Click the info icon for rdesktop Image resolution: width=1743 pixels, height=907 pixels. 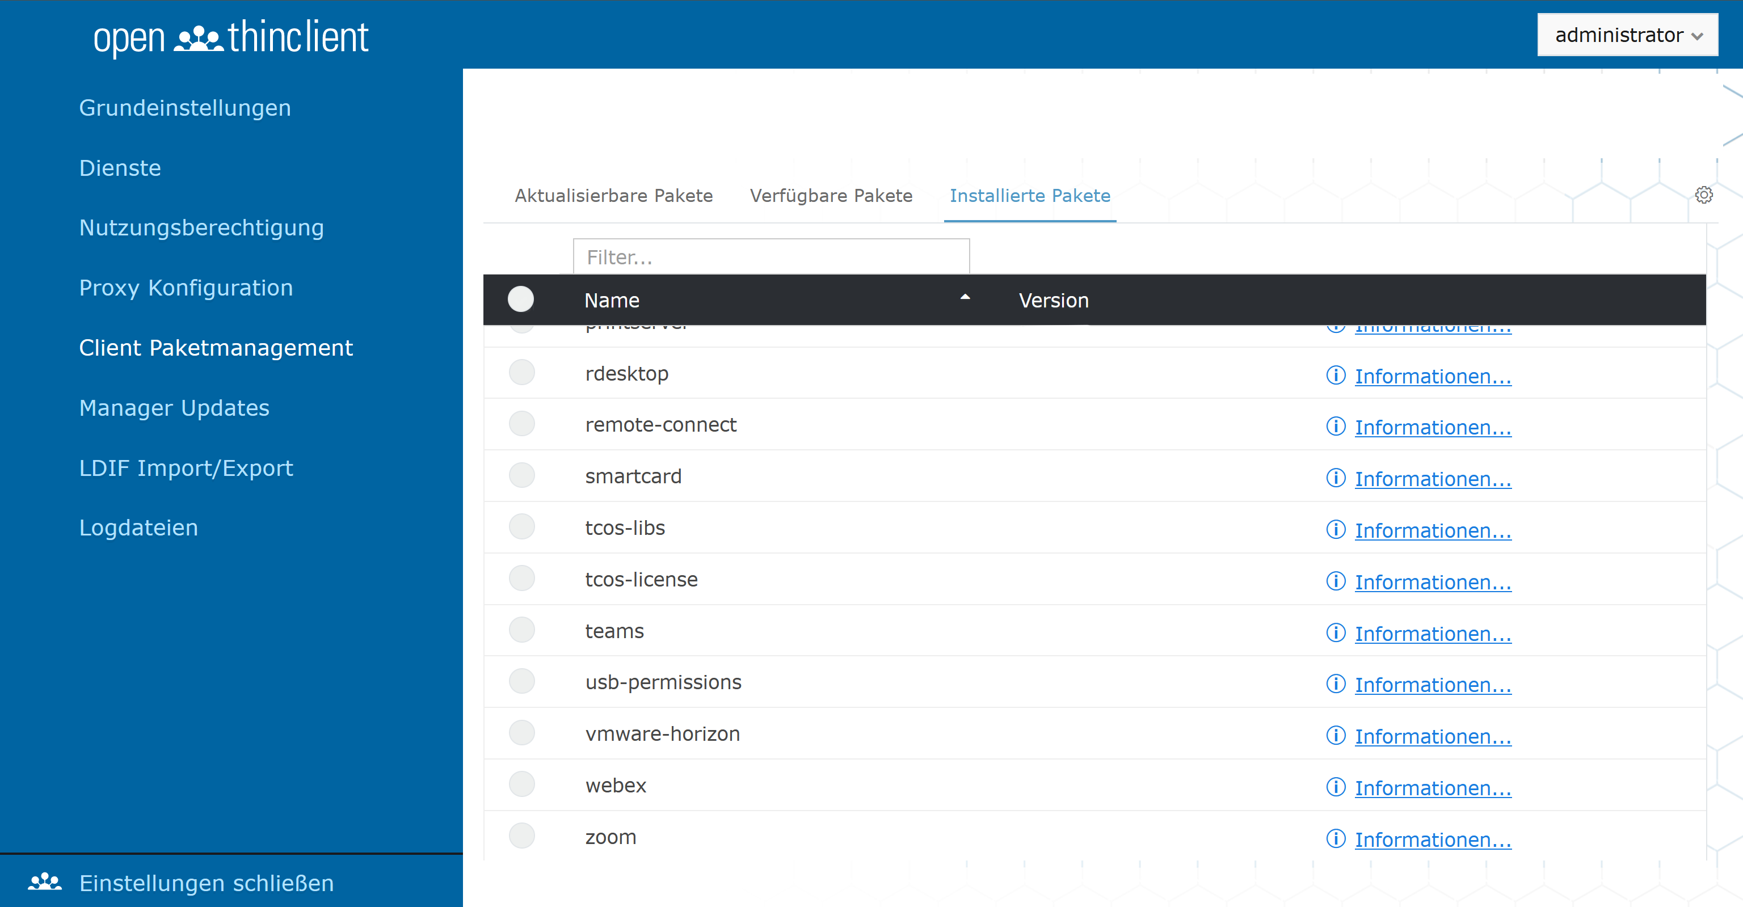coord(1335,376)
